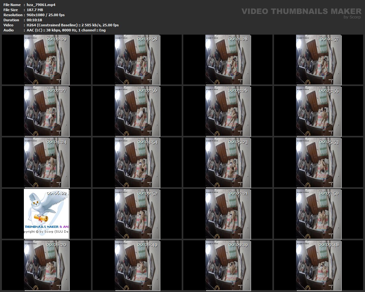Open the thumbnail marked 00:04:54
The width and height of the screenshot is (365, 292).
point(137,163)
